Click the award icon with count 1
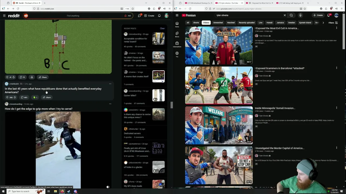 35,97
